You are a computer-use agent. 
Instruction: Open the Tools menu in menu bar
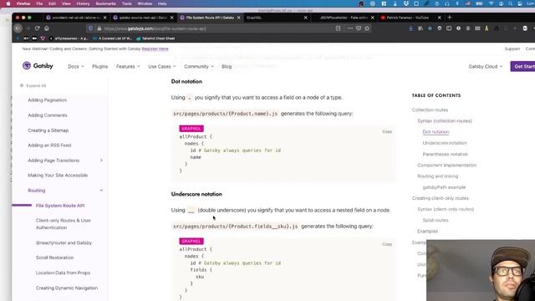tap(126, 3)
